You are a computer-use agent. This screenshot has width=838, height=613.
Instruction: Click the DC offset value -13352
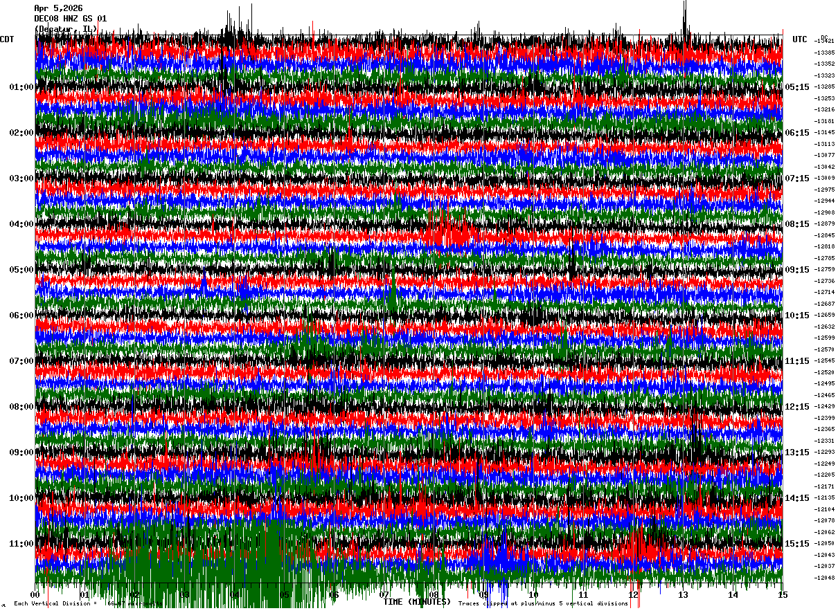pyautogui.click(x=825, y=64)
